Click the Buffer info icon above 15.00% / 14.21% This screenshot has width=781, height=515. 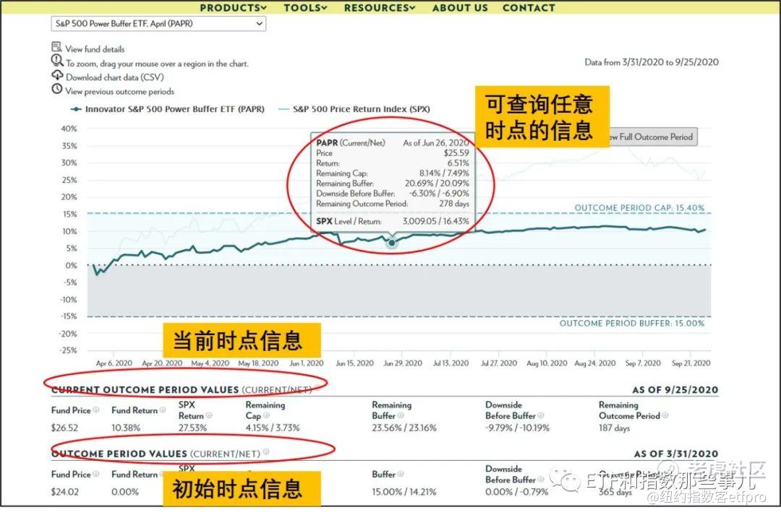pos(401,475)
